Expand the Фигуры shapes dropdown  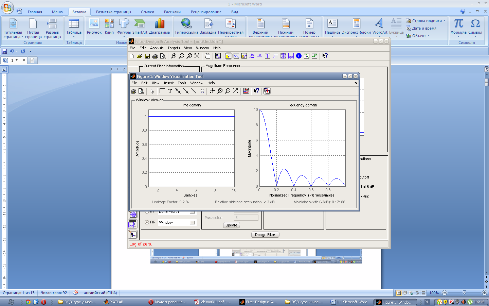click(124, 37)
